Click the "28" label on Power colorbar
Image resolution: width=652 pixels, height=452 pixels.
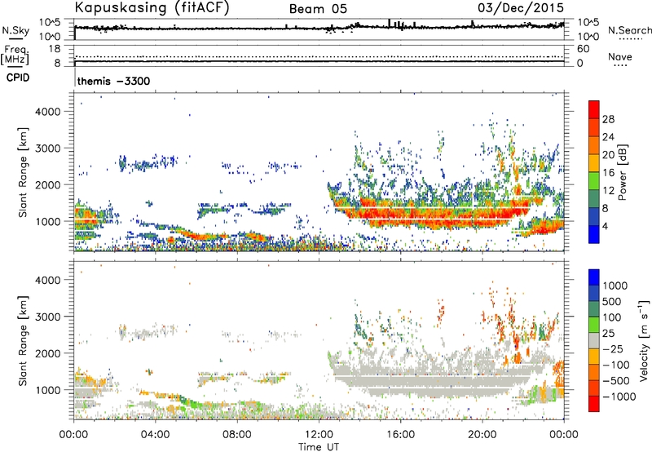pyautogui.click(x=608, y=119)
